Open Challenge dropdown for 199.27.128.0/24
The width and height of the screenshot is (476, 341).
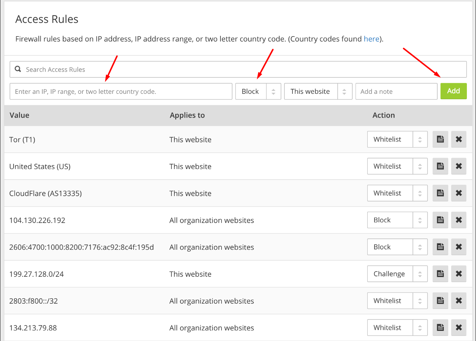point(397,274)
